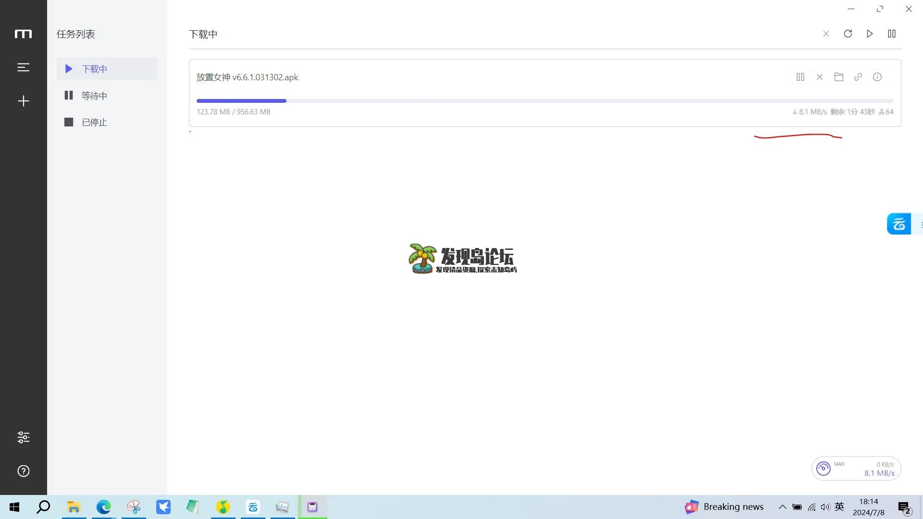Pause the 放置女神 apk download
The width and height of the screenshot is (923, 519).
point(800,77)
